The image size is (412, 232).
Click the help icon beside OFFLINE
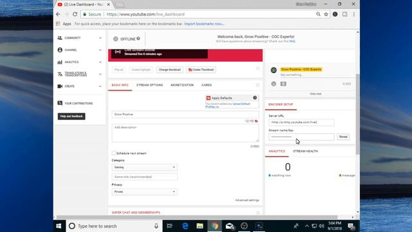pyautogui.click(x=138, y=39)
